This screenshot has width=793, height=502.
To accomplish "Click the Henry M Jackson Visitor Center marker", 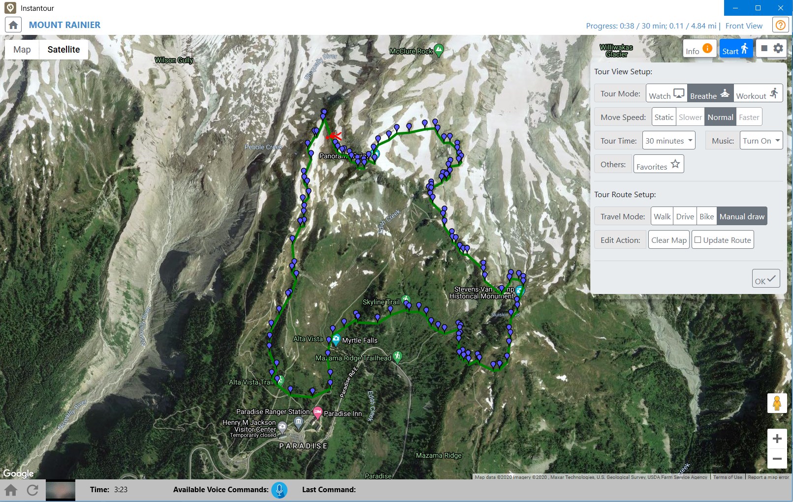I will click(282, 427).
